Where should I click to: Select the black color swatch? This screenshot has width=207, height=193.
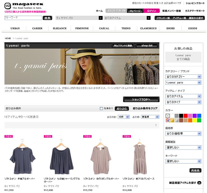pos(181,116)
